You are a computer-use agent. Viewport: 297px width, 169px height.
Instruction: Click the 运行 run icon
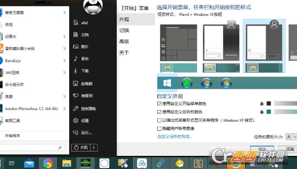(x=76, y=132)
